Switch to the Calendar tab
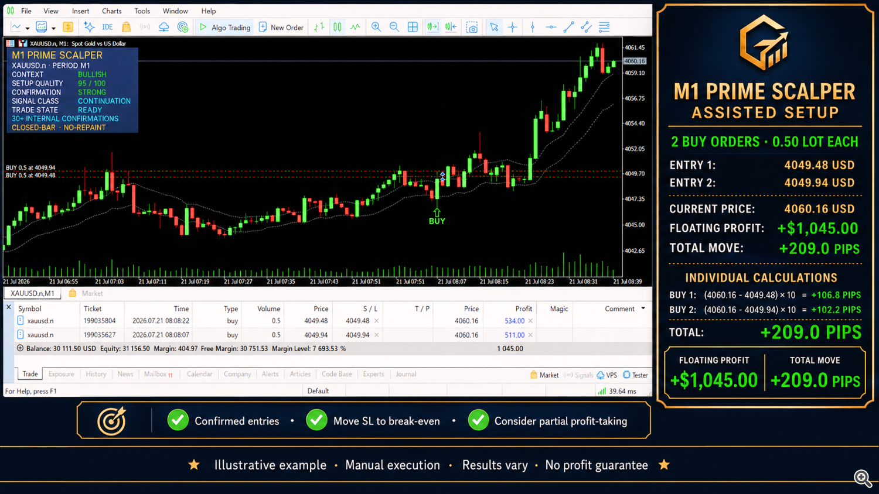This screenshot has width=879, height=494. (x=199, y=374)
